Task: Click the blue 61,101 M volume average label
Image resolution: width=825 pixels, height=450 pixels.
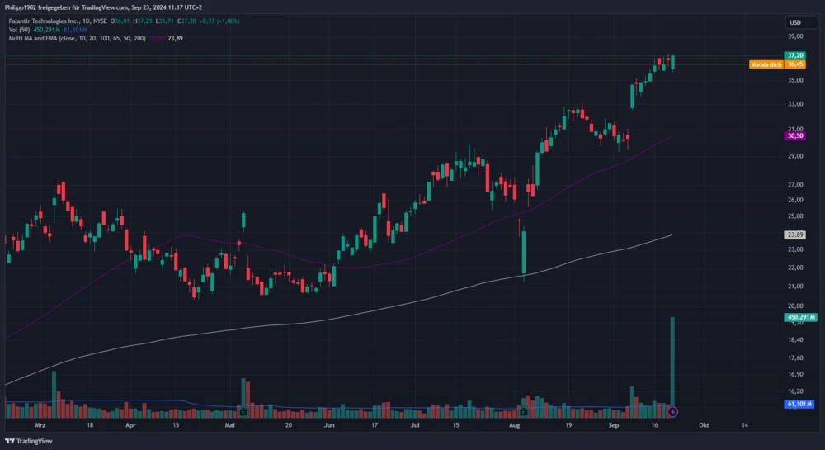Action: pyautogui.click(x=800, y=404)
